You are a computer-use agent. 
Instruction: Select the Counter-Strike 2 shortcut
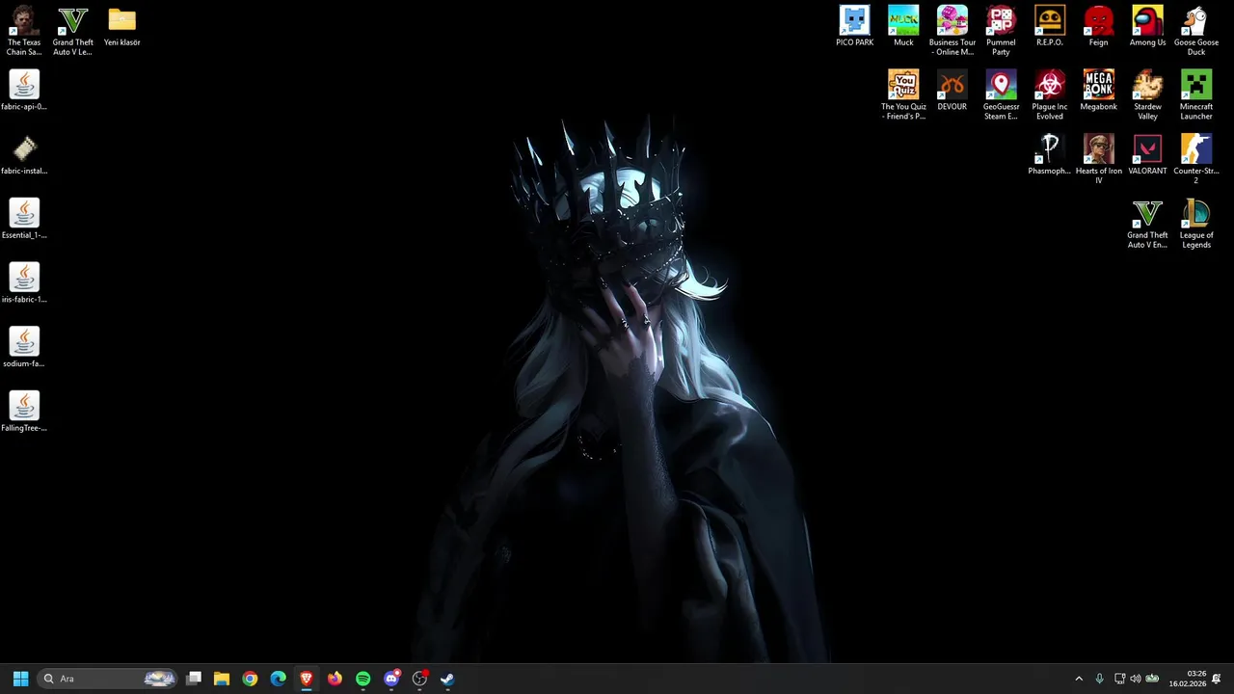tap(1196, 159)
